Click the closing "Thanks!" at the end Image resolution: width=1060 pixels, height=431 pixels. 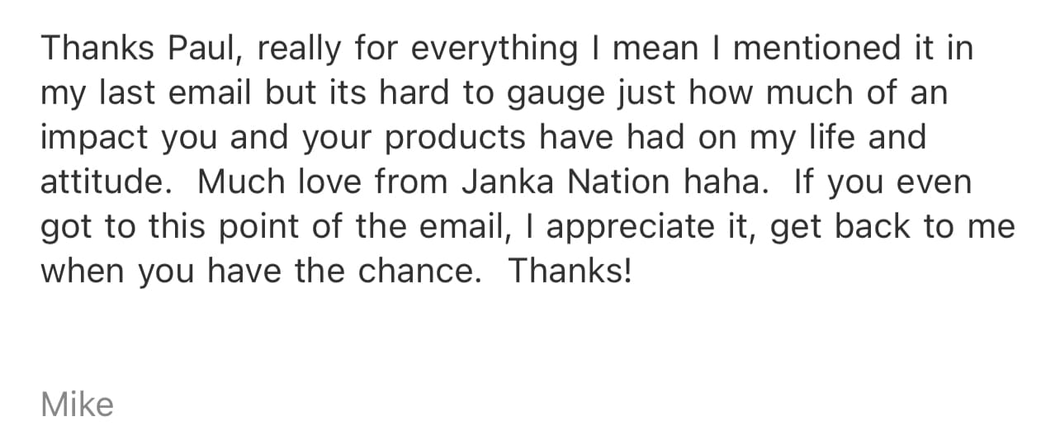coord(570,272)
